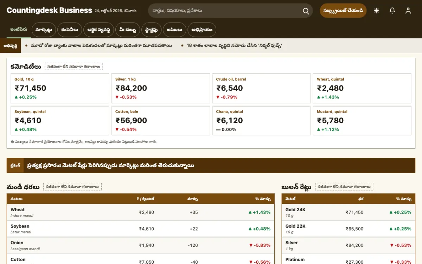Open the Silver 1 kg commodity card

tap(161, 88)
